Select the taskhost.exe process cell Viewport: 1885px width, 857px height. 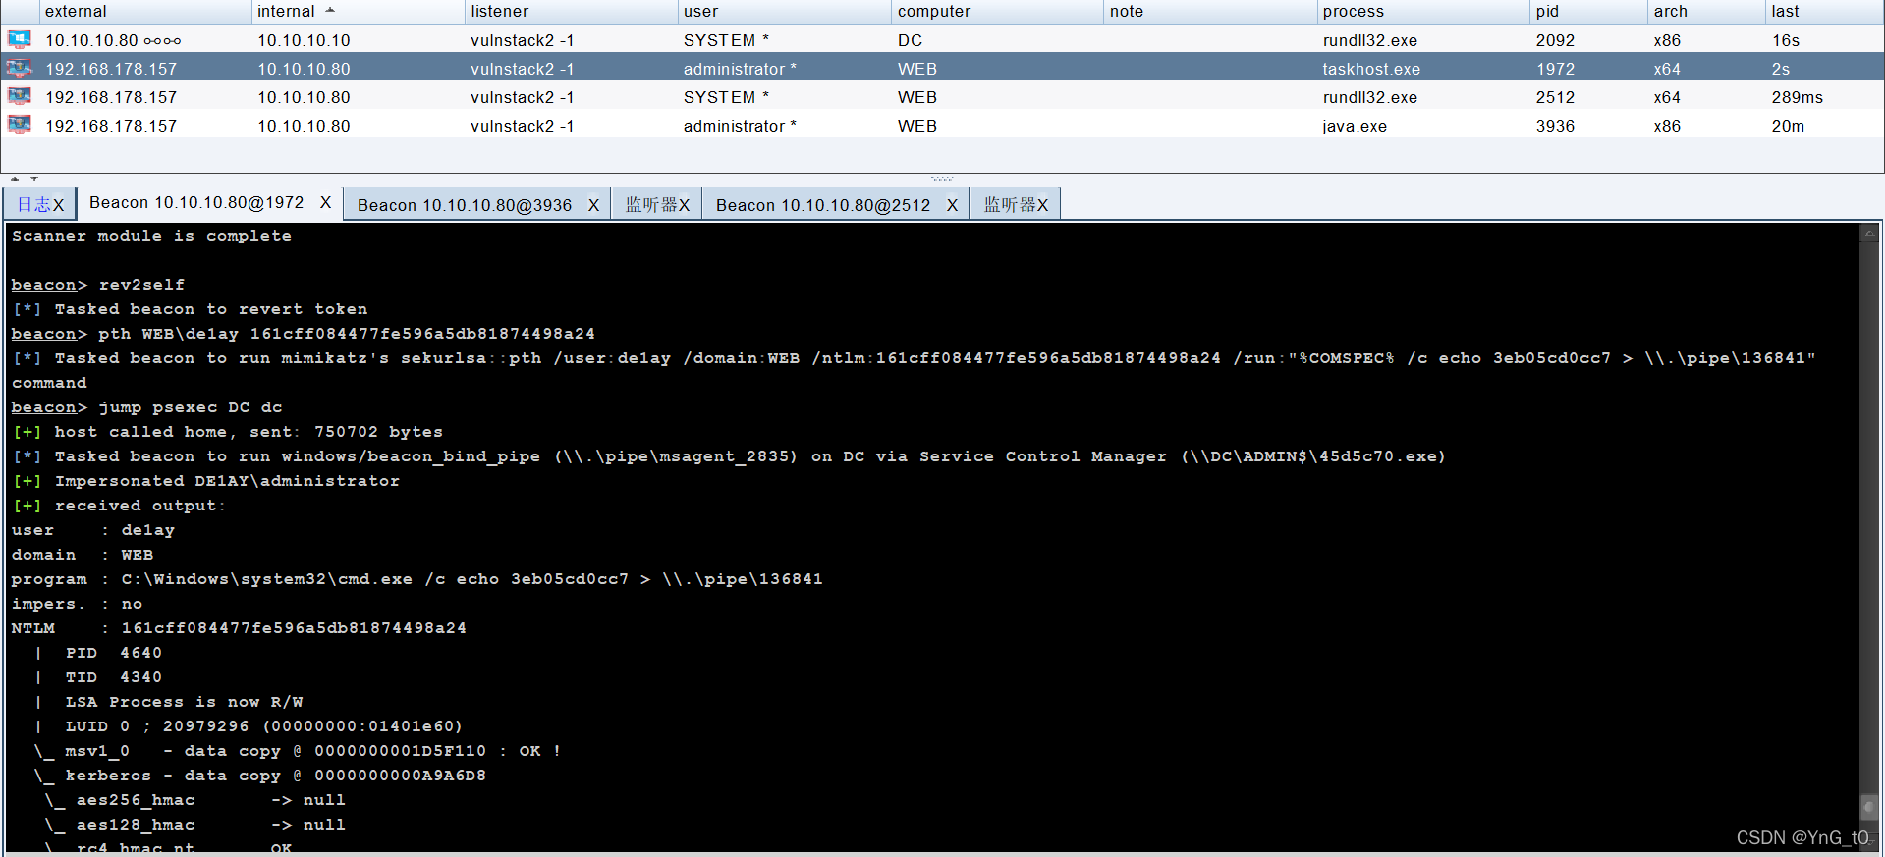[1371, 69]
